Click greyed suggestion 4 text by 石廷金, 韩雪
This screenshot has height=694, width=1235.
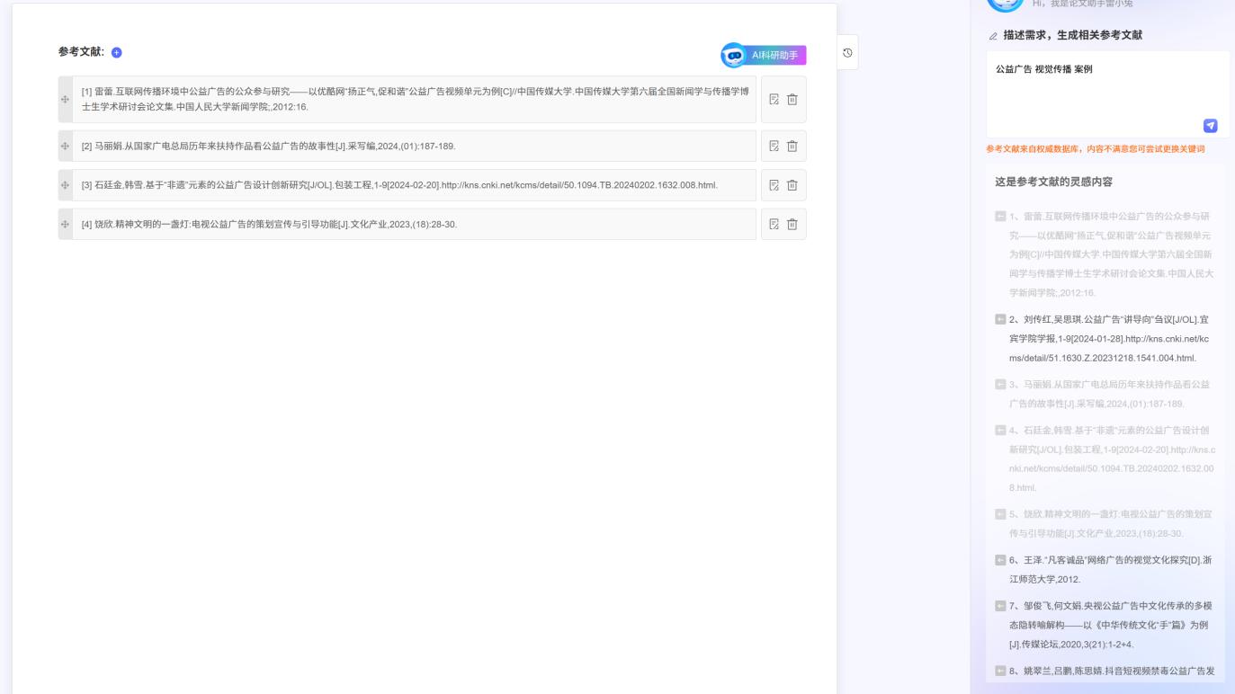1112,458
